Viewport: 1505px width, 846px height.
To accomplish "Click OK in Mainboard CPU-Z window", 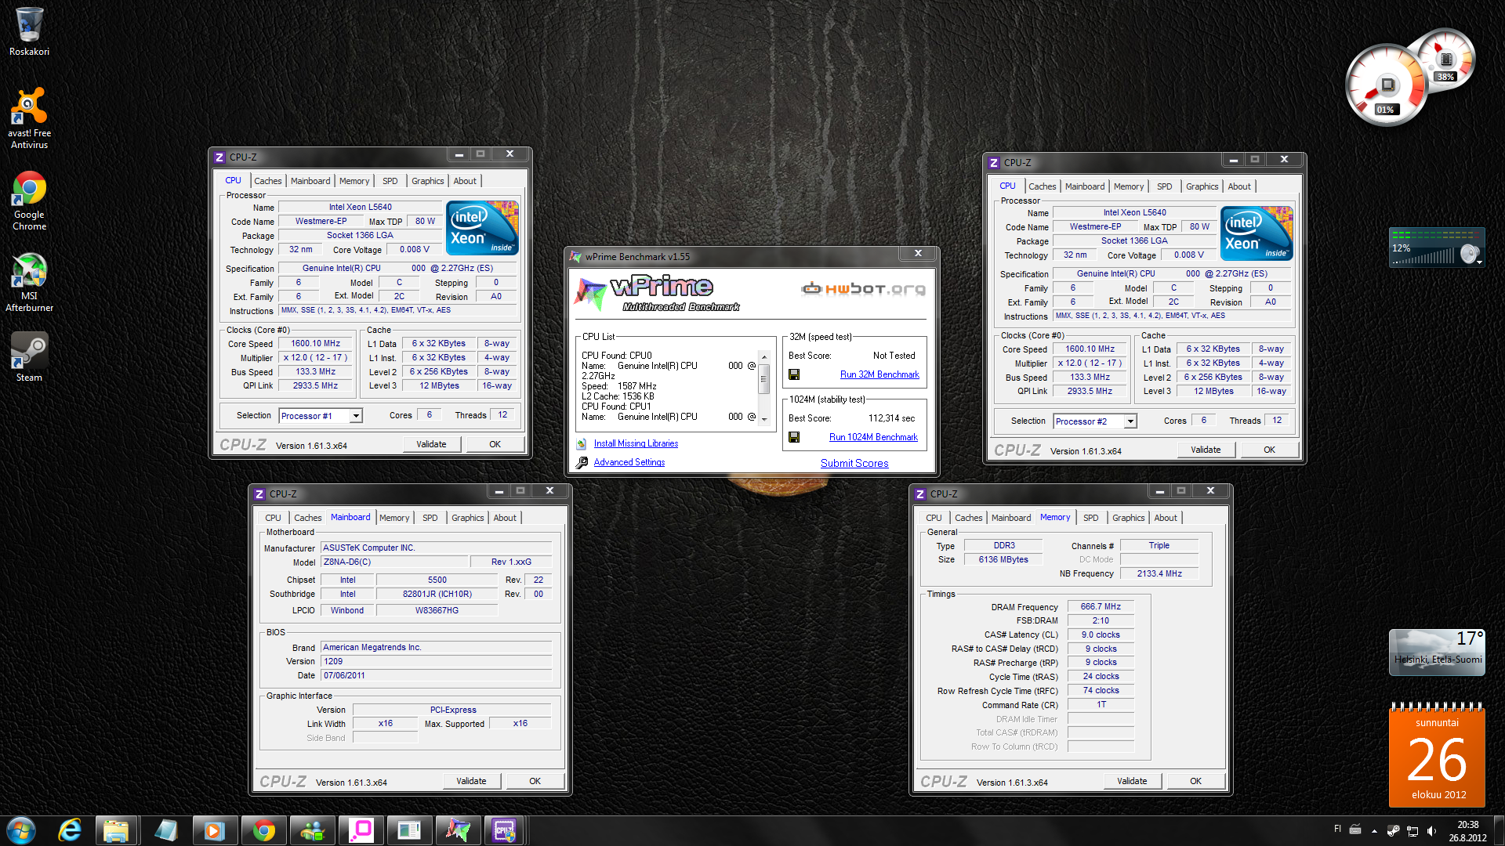I will pyautogui.click(x=535, y=781).
